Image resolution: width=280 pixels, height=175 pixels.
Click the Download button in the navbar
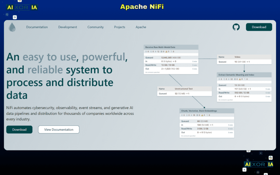259,27
